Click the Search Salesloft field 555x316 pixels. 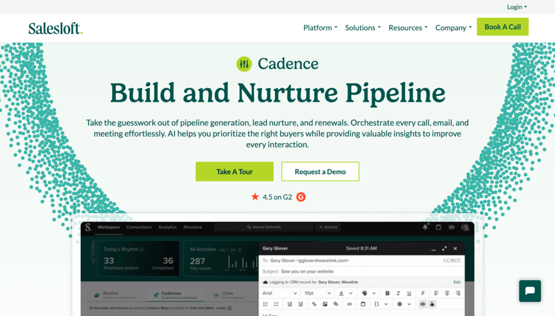(264, 227)
